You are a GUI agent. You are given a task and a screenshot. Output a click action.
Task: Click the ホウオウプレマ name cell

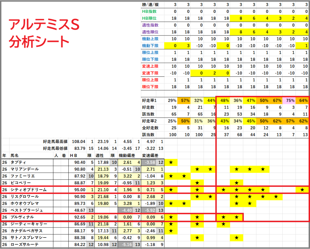[31, 203]
